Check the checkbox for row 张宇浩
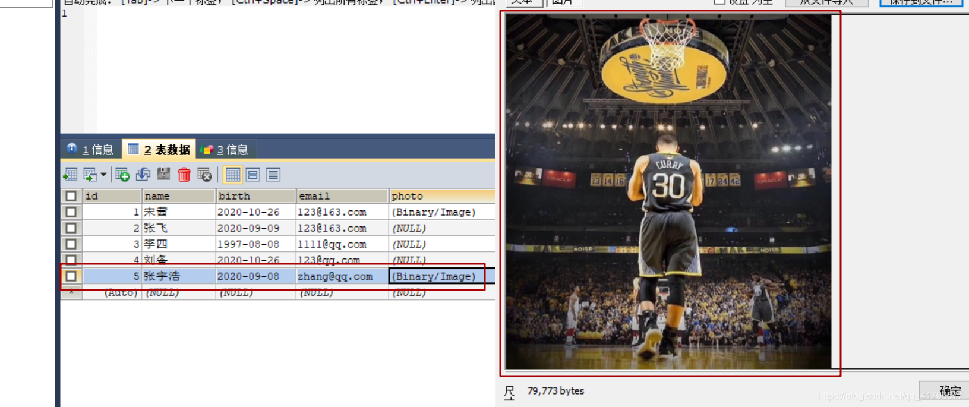The image size is (969, 407). tap(71, 276)
